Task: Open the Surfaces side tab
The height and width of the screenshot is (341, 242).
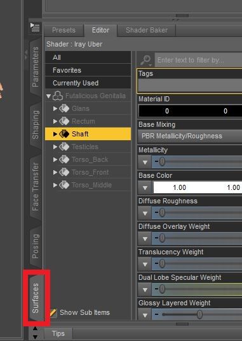Action: [x=36, y=298]
